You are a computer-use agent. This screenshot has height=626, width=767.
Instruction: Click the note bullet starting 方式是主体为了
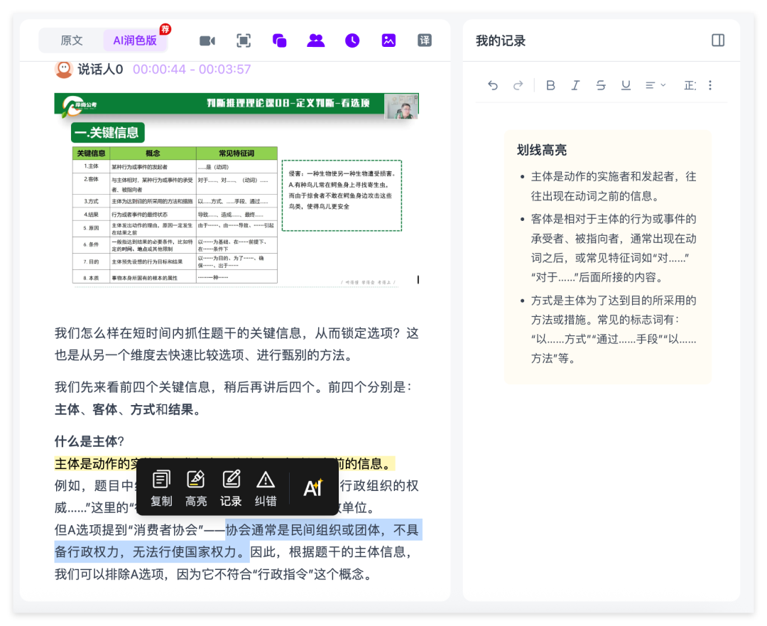tap(614, 330)
